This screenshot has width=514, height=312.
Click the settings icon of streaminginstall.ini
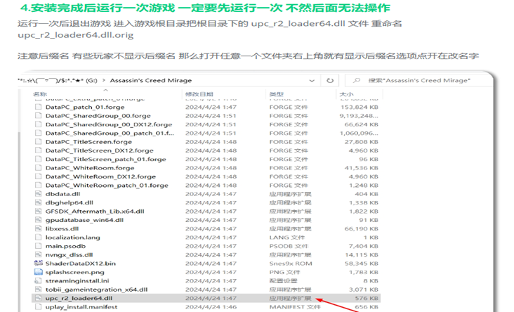(x=39, y=281)
